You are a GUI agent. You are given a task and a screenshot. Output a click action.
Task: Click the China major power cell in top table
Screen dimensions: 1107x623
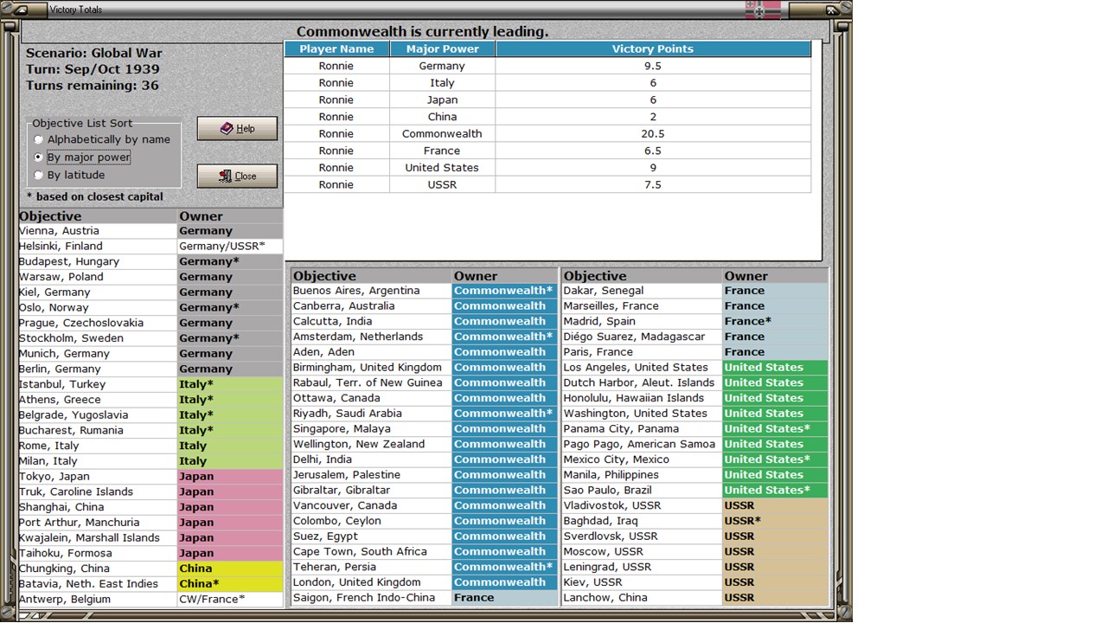(x=442, y=117)
